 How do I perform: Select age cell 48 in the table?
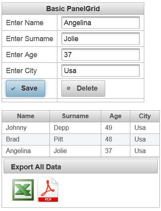116,139
